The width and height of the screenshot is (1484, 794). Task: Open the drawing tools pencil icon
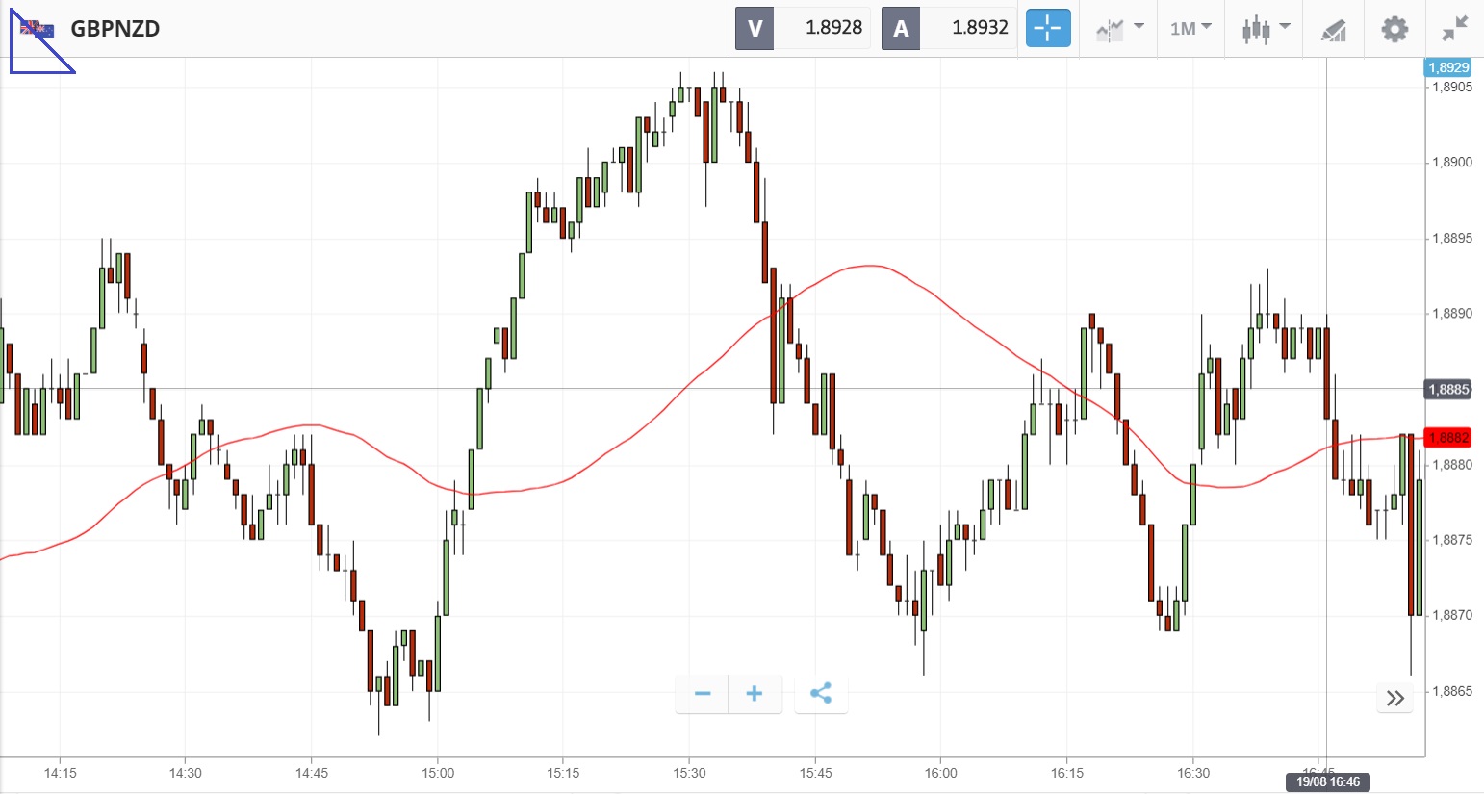[1333, 30]
